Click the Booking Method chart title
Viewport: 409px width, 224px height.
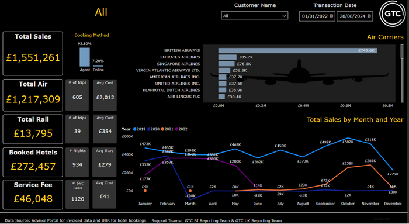click(92, 35)
